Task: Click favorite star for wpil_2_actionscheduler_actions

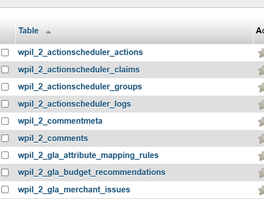Action: [x=261, y=53]
